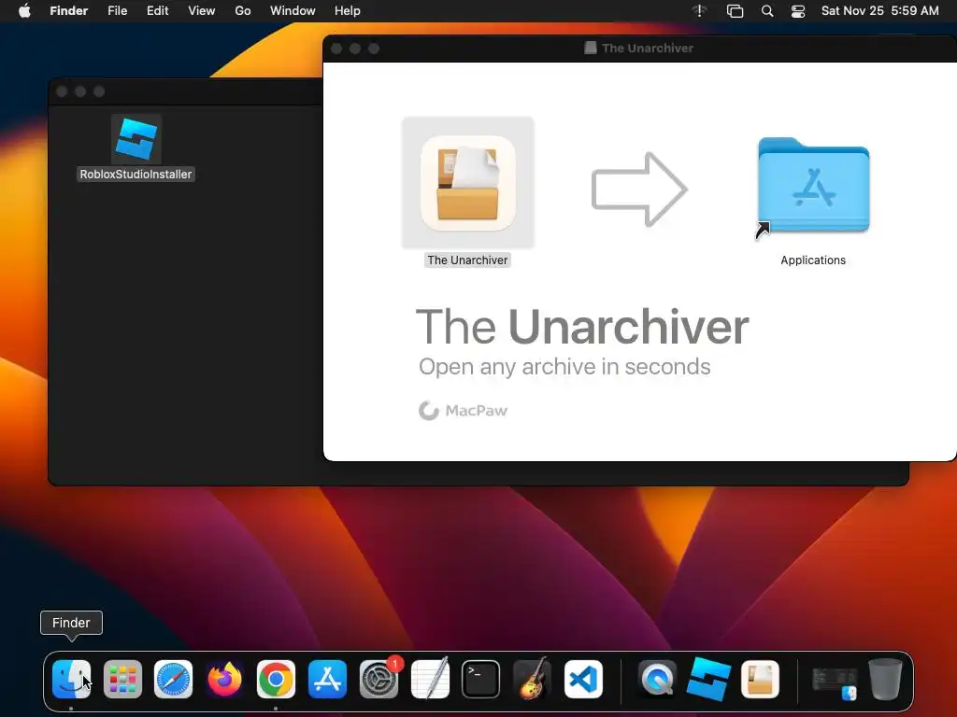Open Control Center in the menu bar
Viewport: 957px width, 717px height.
pos(798,11)
